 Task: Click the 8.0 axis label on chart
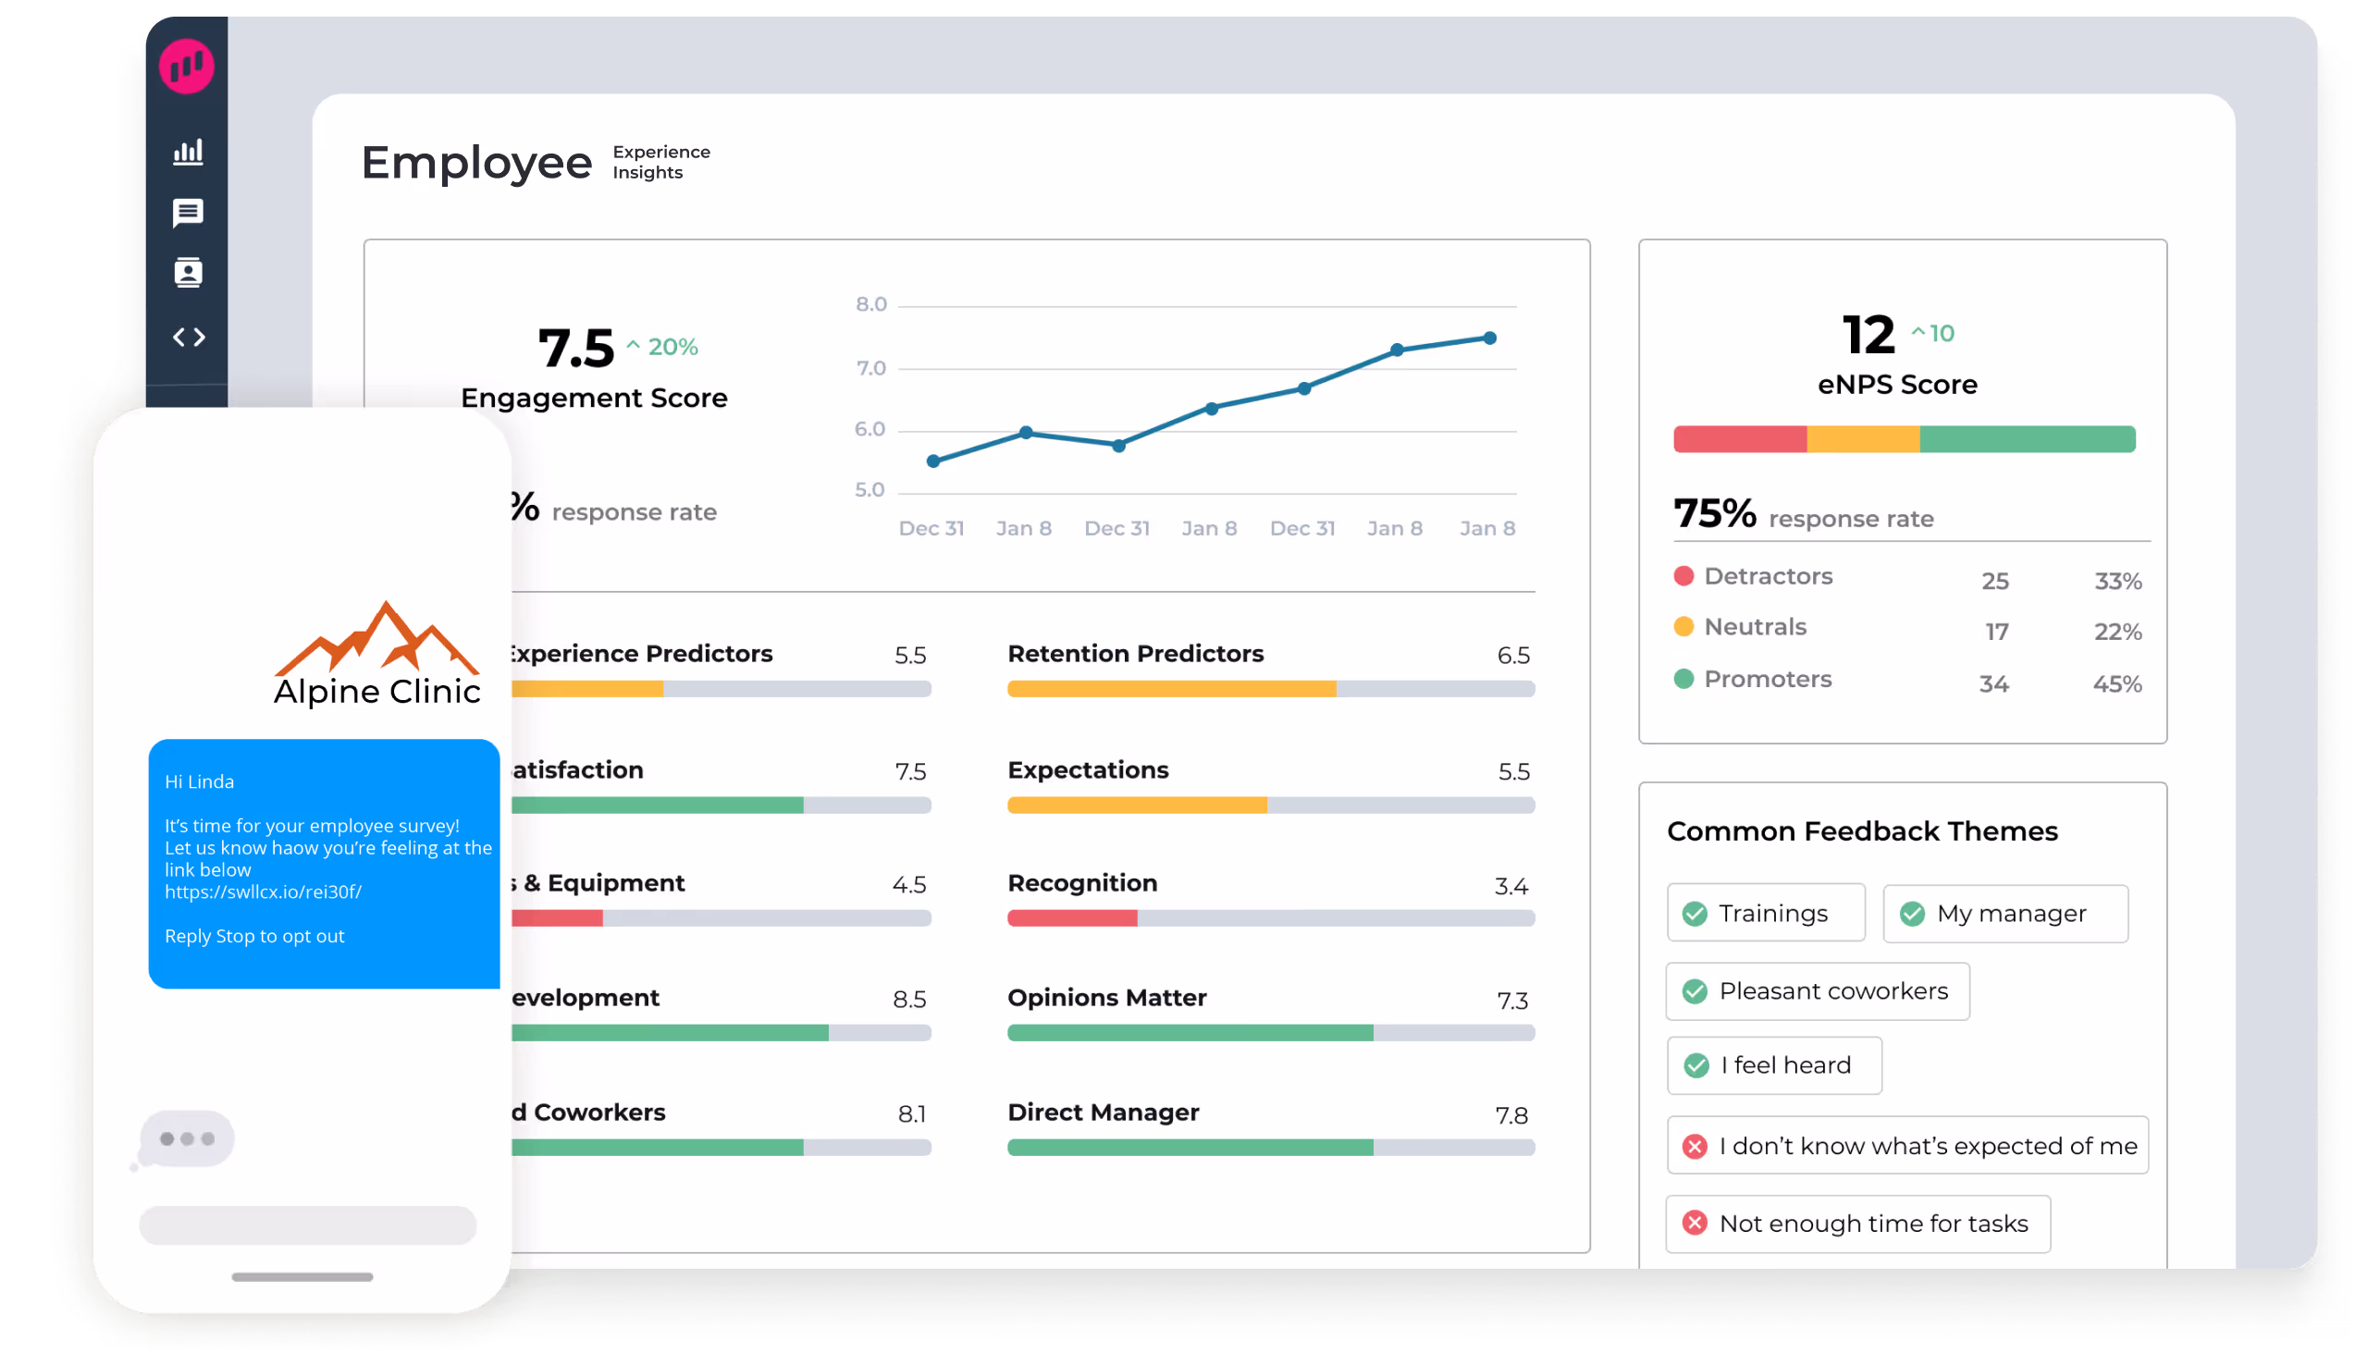tap(871, 304)
